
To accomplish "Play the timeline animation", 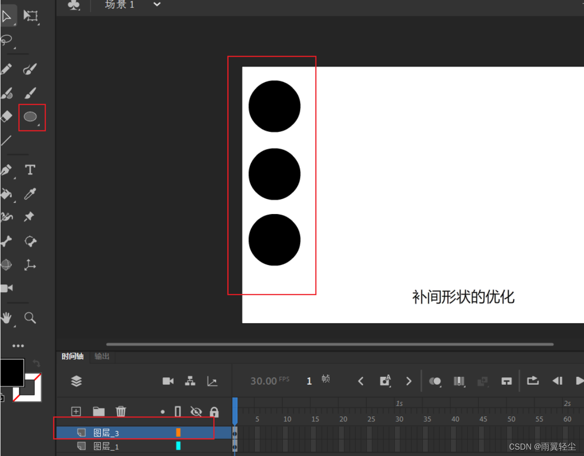I will click(580, 381).
